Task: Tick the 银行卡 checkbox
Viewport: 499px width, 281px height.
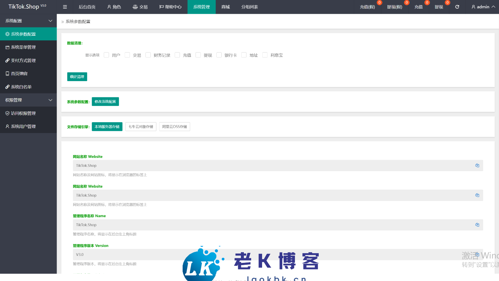Action: click(219, 55)
